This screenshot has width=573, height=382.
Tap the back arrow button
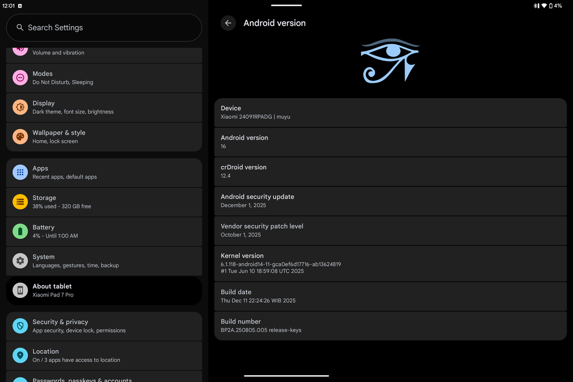228,23
